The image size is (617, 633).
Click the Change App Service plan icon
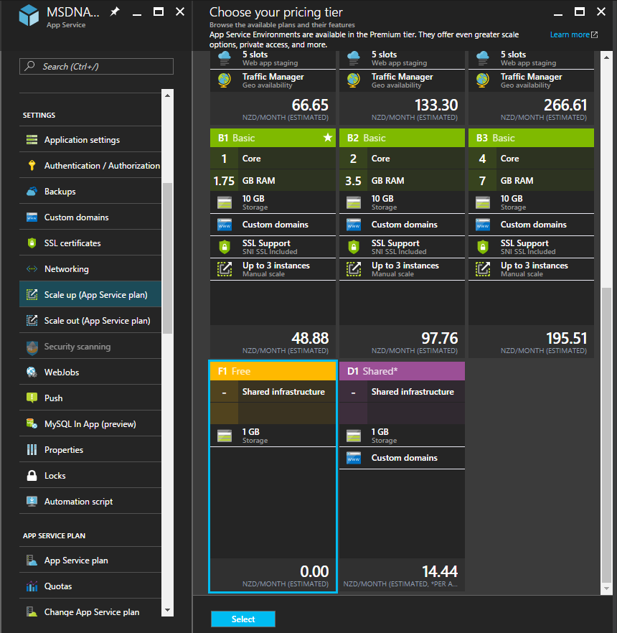click(x=32, y=612)
